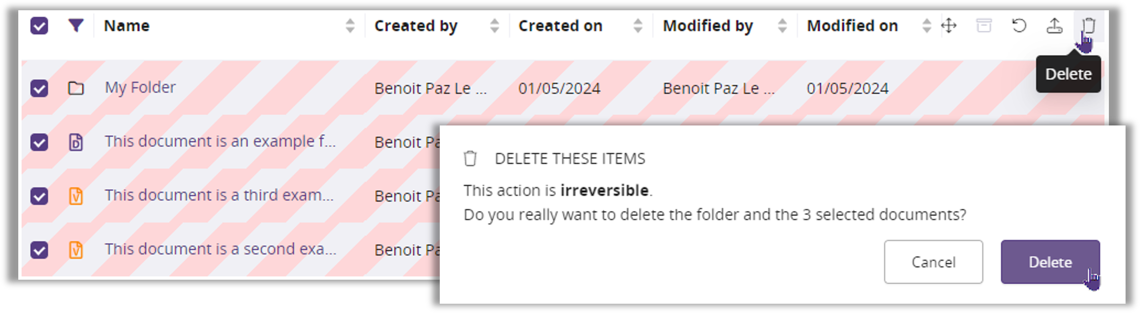1140x313 pixels.
Task: Click the orange icon of third example document
Action: (x=76, y=196)
